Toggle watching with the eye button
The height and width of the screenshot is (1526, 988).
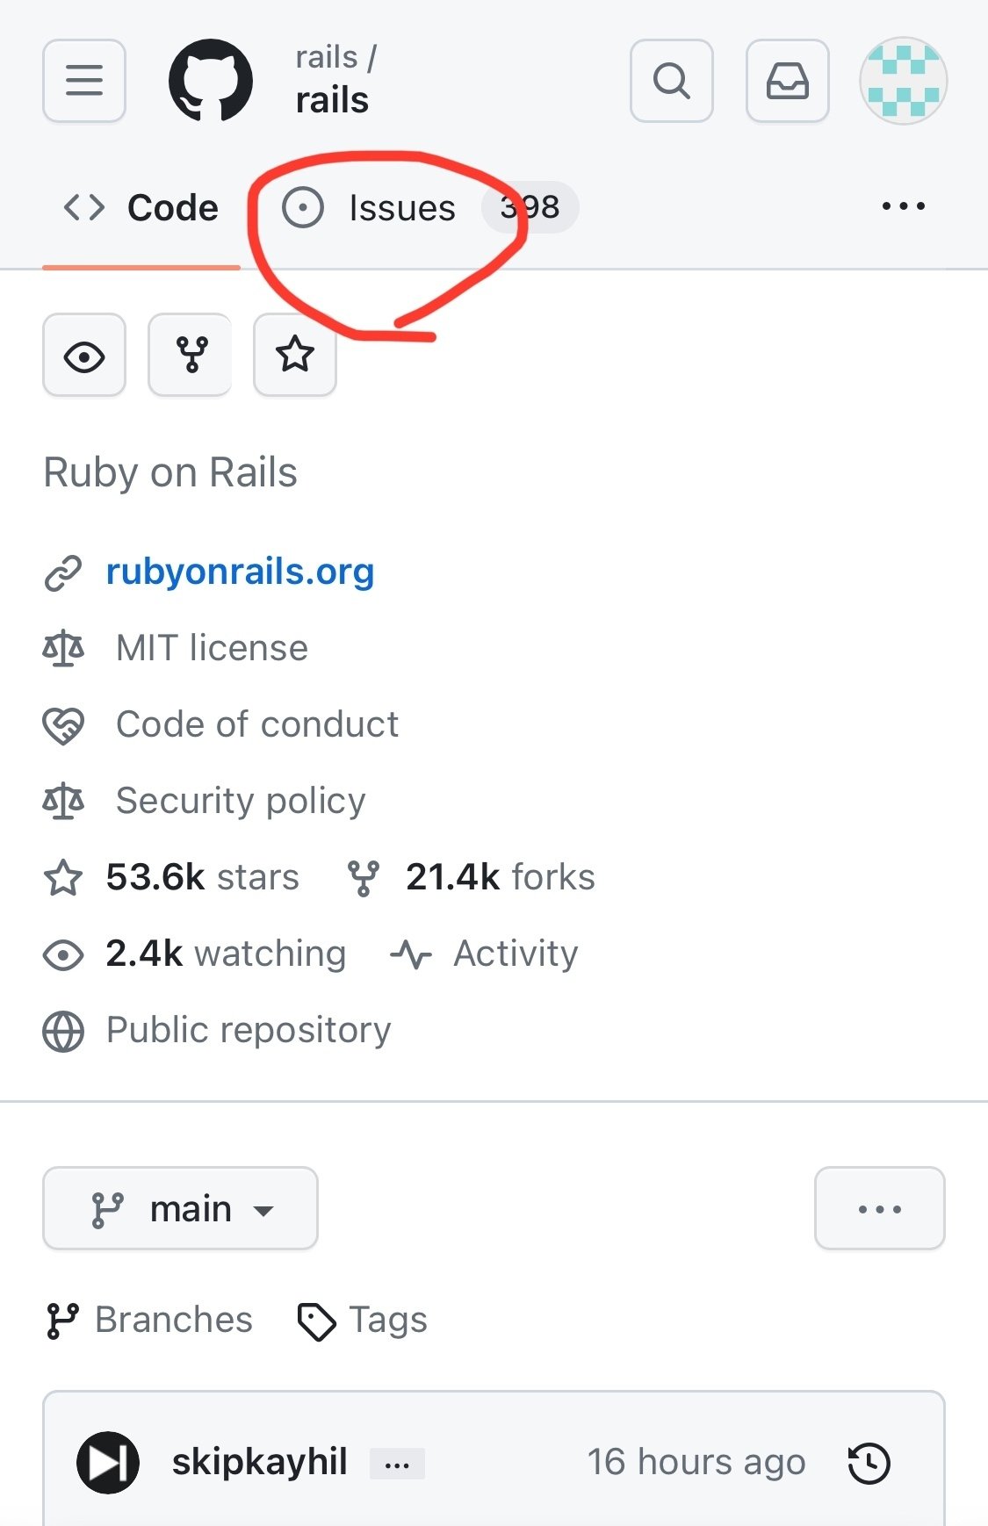pyautogui.click(x=84, y=355)
